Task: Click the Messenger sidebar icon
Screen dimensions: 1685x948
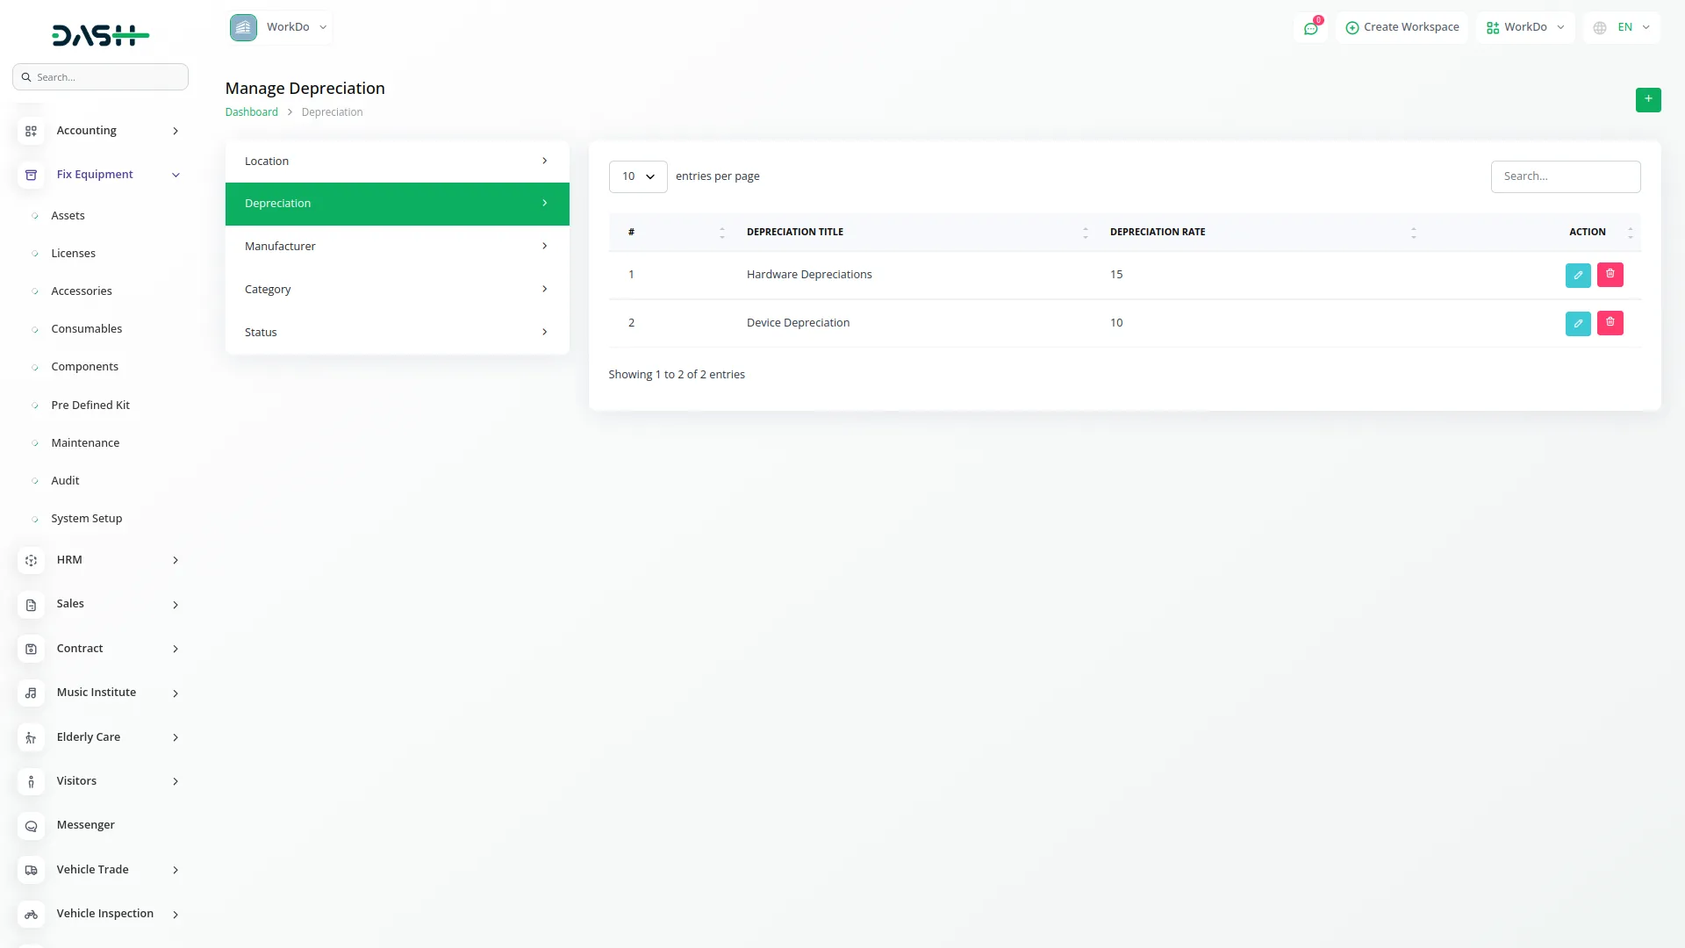Action: coord(31,825)
